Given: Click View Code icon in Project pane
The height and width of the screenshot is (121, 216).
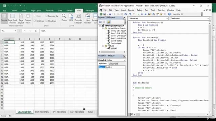Looking at the screenshot, I should (x=100, y=22).
